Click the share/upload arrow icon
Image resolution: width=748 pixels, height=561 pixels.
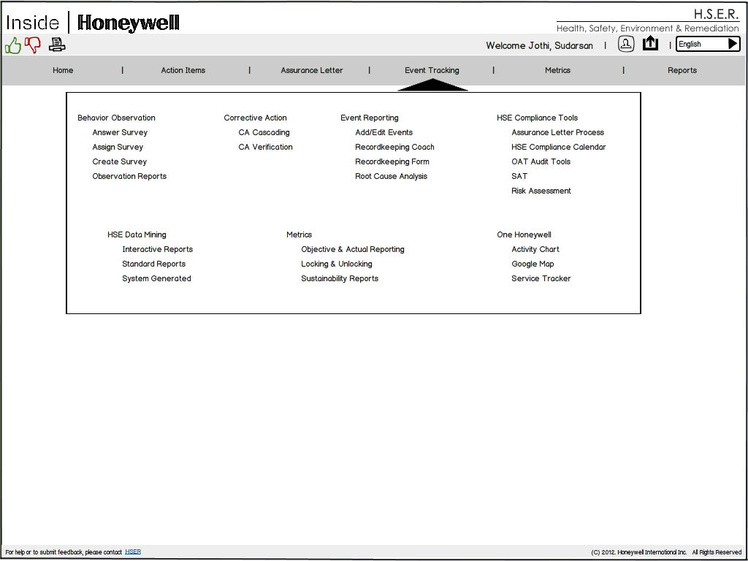[650, 44]
